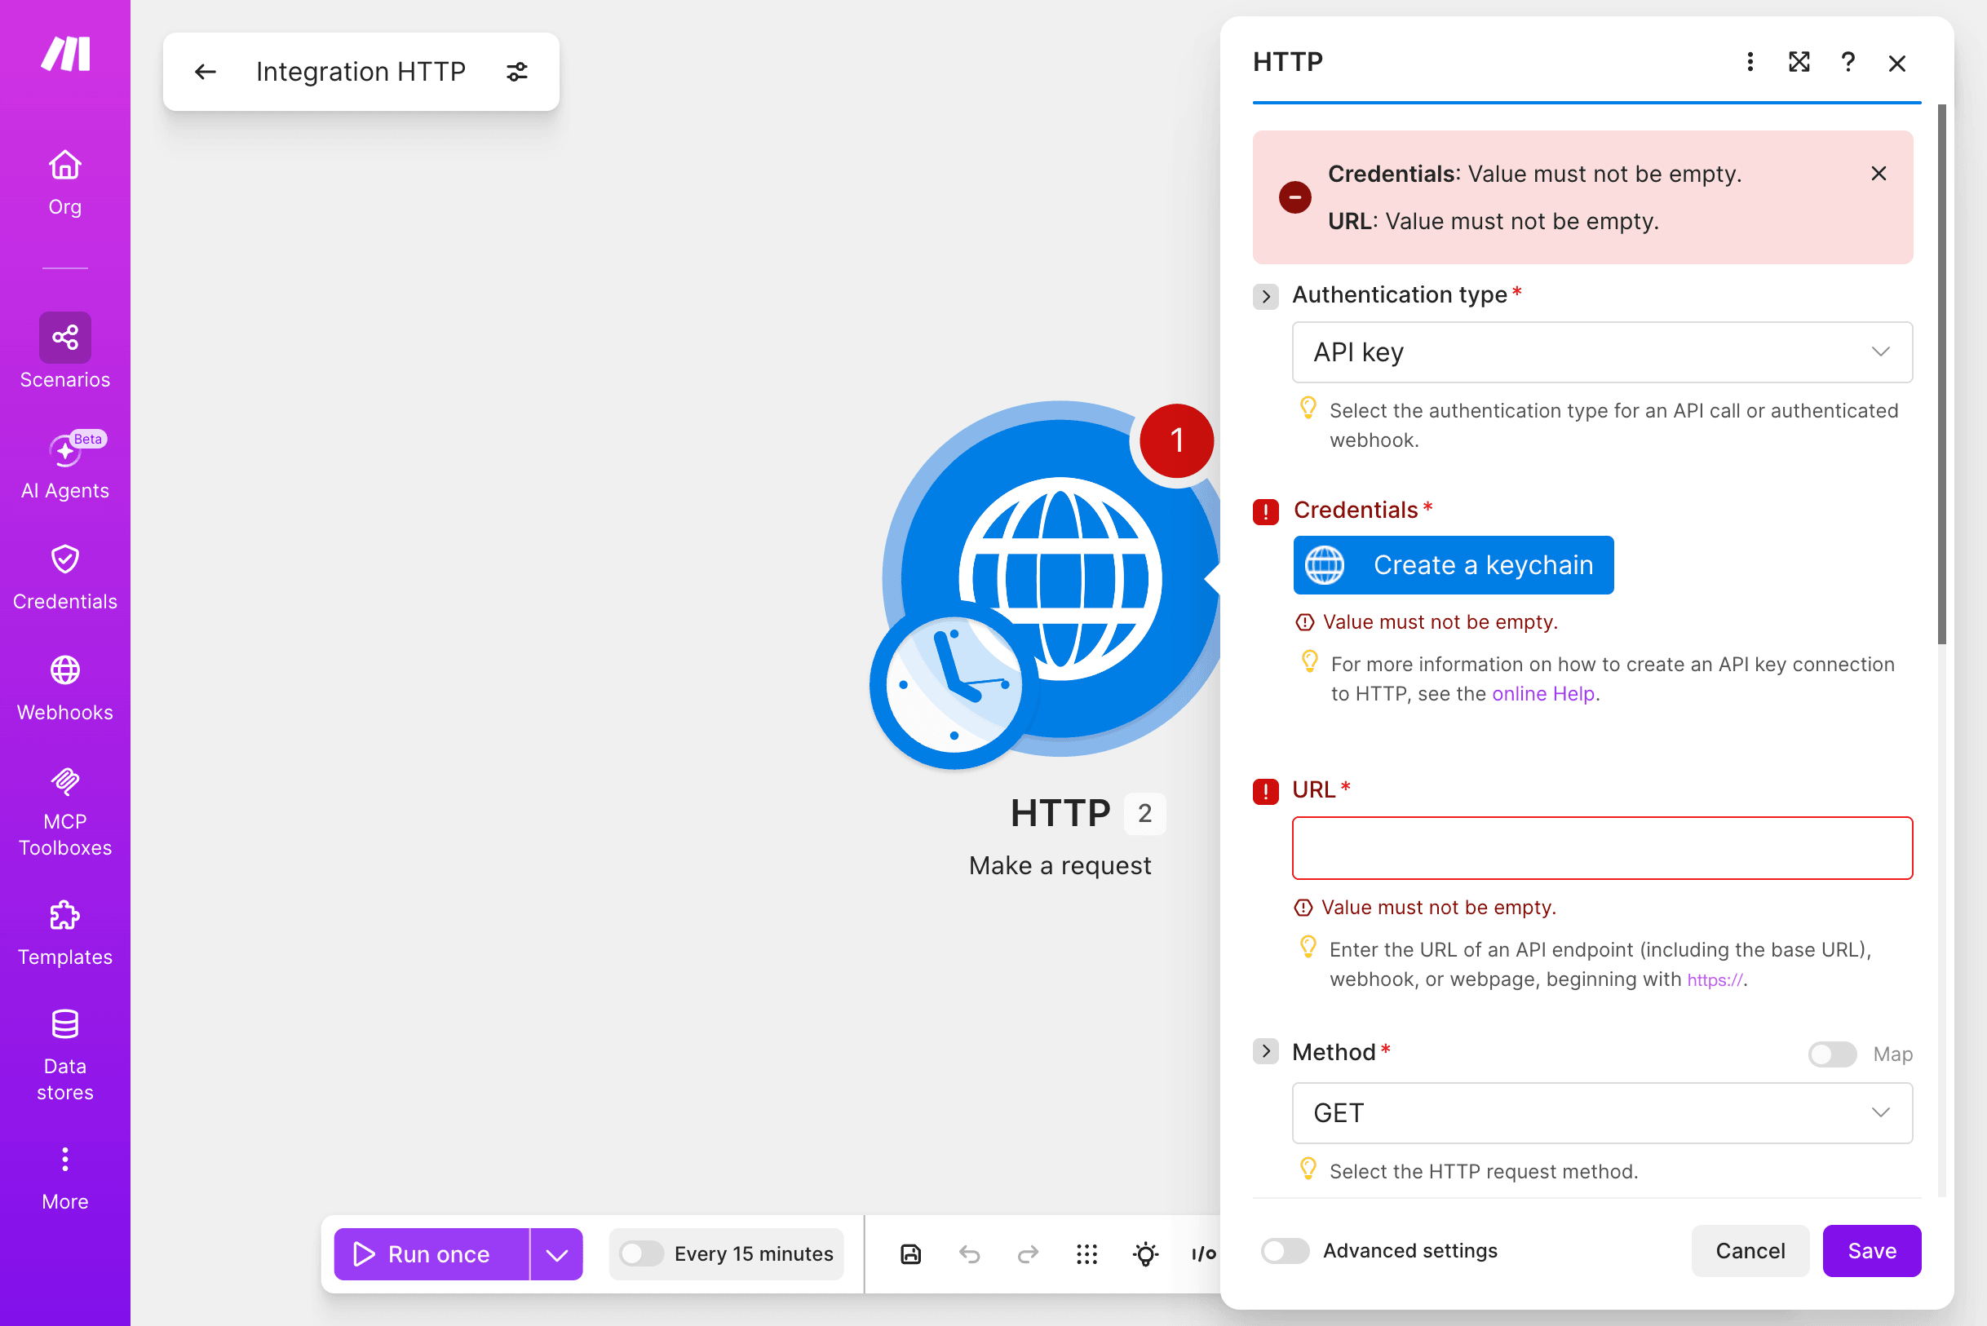Expand the HTTP panel to fullscreen

(1799, 62)
